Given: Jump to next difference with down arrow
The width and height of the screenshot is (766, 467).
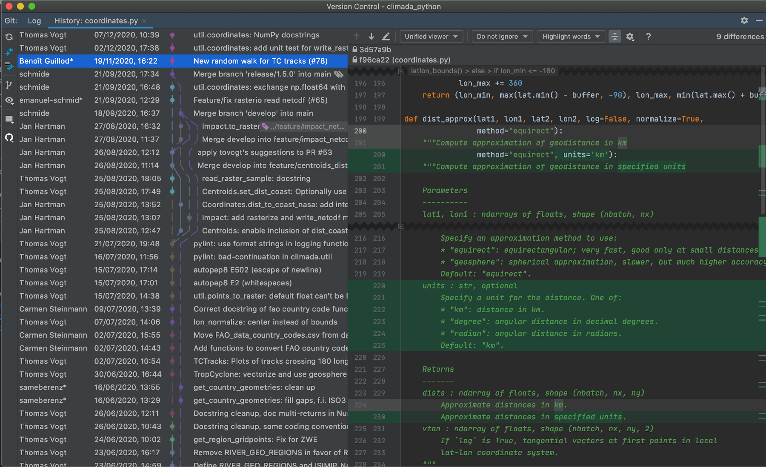Looking at the screenshot, I should (x=371, y=37).
